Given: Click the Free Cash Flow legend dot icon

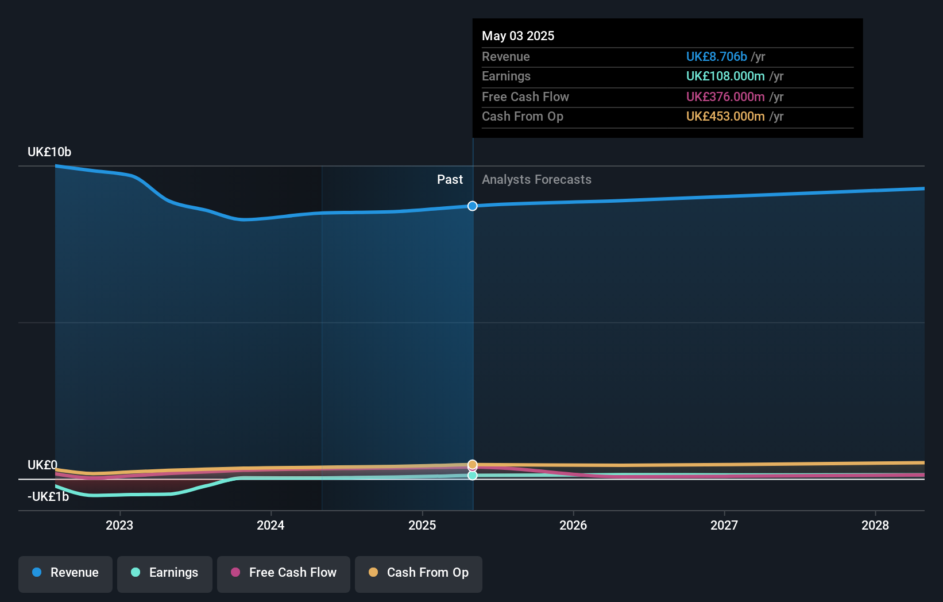Looking at the screenshot, I should (x=236, y=572).
